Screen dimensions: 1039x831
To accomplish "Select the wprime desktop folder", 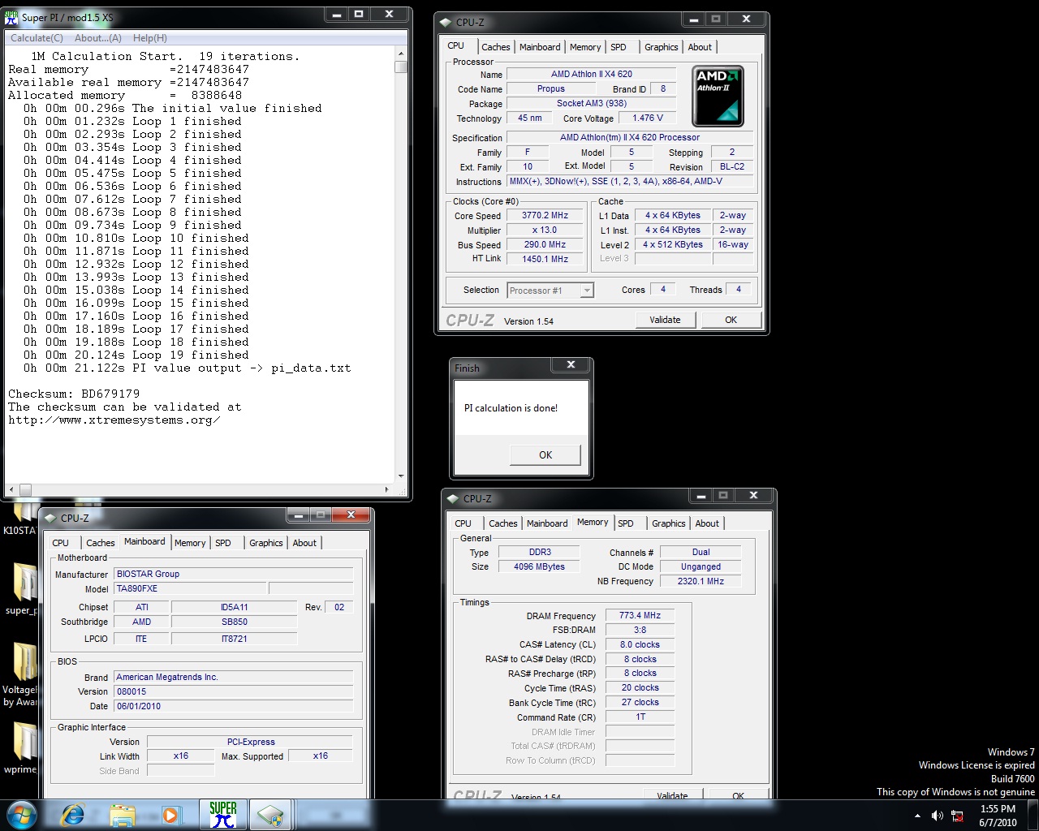I will (19, 748).
